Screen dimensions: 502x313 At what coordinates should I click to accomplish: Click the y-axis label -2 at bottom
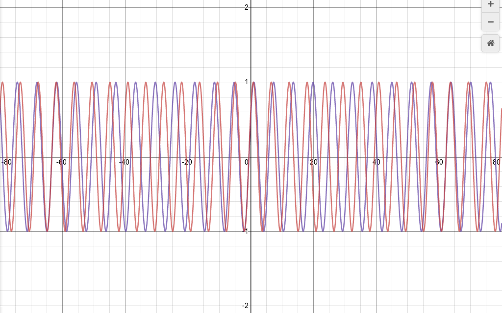[x=245, y=306]
